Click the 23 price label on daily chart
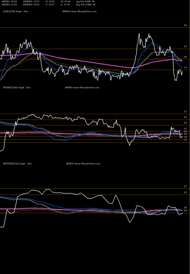 (x=185, y=25)
